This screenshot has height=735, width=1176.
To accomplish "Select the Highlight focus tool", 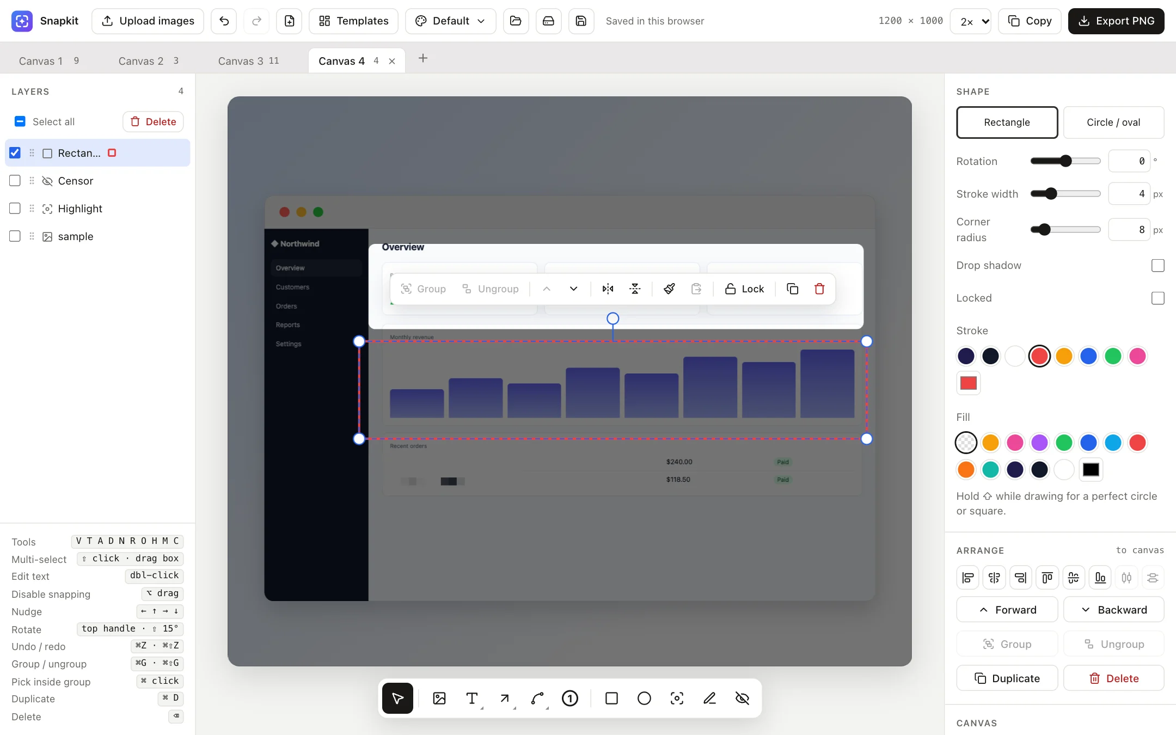I will [677, 698].
